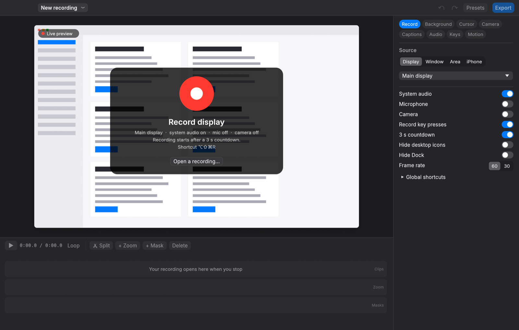Switch to the Cursor tab
The image size is (519, 330).
(x=466, y=24)
